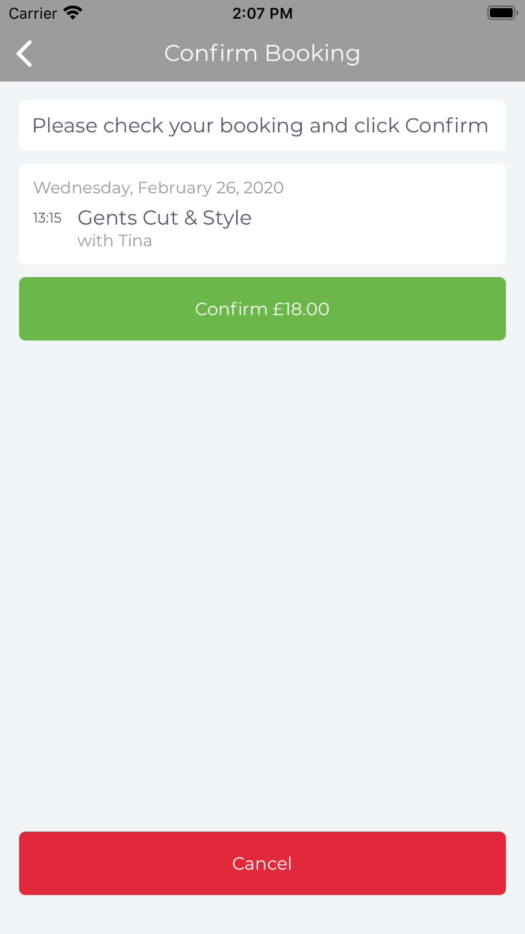The height and width of the screenshot is (934, 525).
Task: Tap the Confirm Booking page title
Action: pos(262,53)
